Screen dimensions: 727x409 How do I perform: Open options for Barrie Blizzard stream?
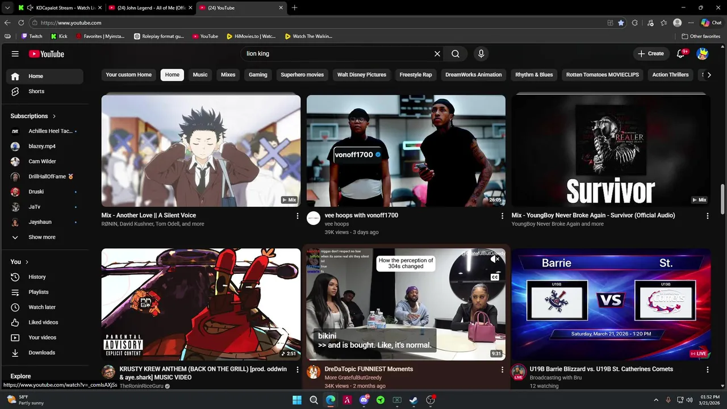[707, 369]
